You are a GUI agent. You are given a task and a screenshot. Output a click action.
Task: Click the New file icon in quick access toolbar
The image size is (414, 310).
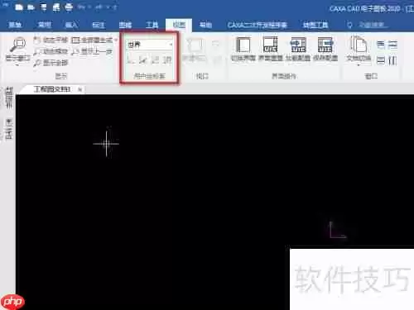[19, 7]
